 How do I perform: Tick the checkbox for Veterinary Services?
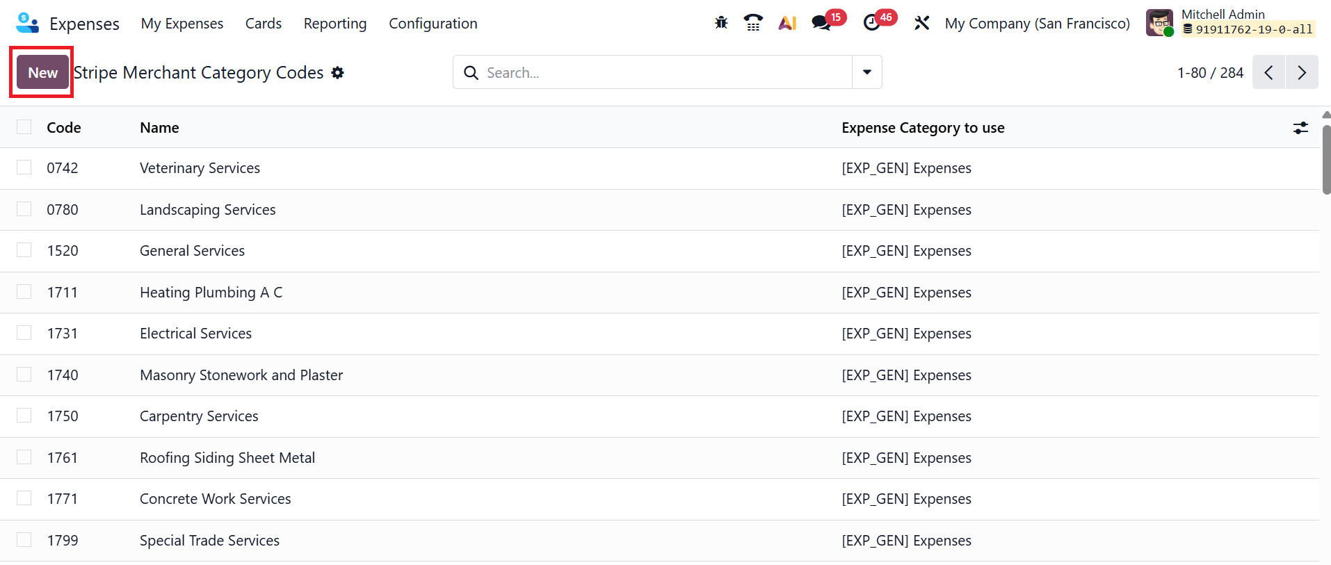(x=24, y=167)
